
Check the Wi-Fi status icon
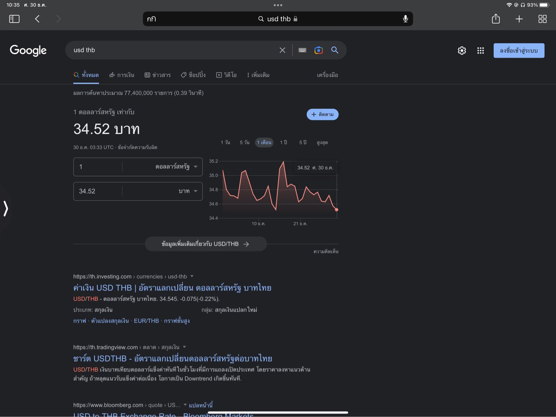[x=509, y=5]
